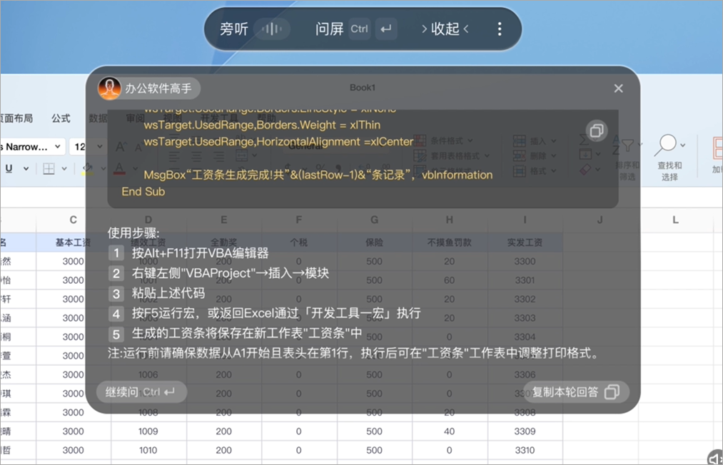Screen dimensions: 723x465
Task: Click the red font color swatch
Action: point(119,168)
